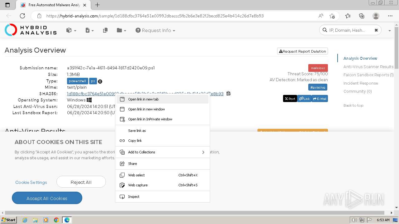The height and width of the screenshot is (224, 399).
Task: Click the file collection copy icon in navbar
Action: pyautogui.click(x=105, y=30)
